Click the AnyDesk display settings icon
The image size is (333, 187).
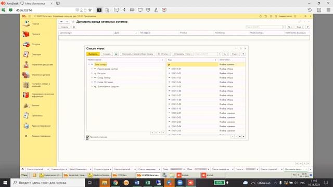point(140,10)
